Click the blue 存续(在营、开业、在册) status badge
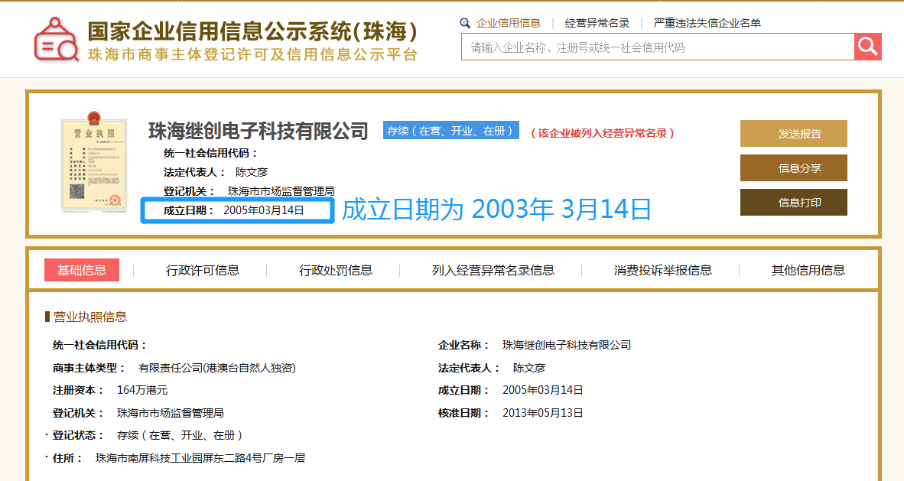The height and width of the screenshot is (481, 904). click(450, 130)
